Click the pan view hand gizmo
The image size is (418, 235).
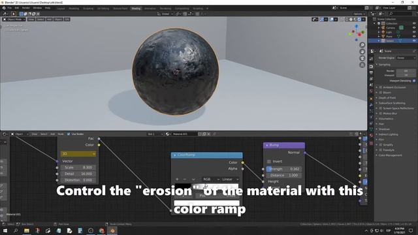pos(362,52)
